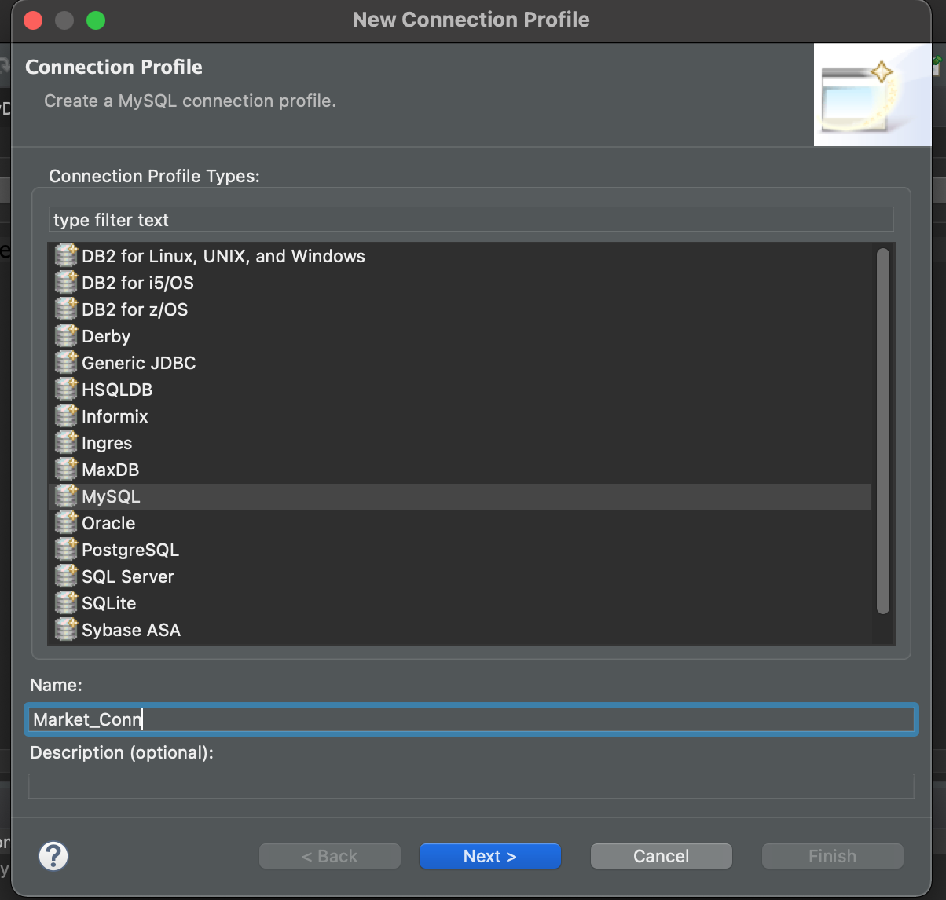Click the Informix database icon
This screenshot has width=946, height=900.
point(66,416)
